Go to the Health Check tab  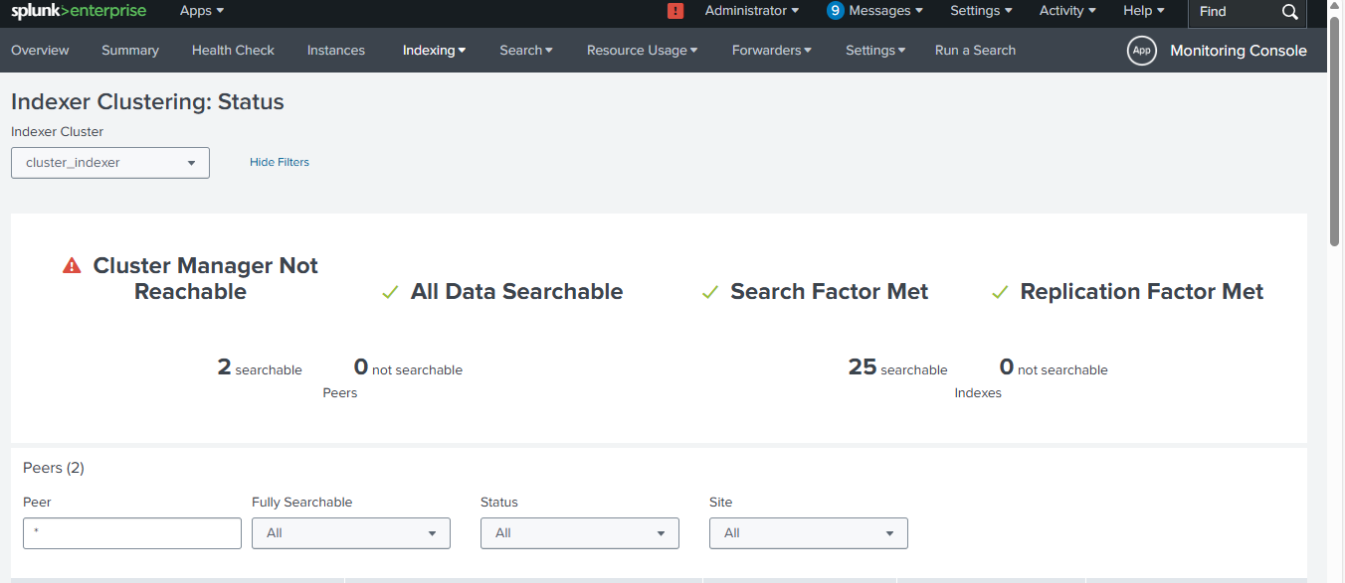tap(233, 51)
